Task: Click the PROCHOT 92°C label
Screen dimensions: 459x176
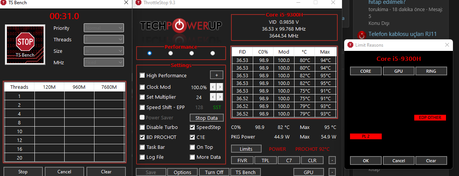Action: coord(312,149)
